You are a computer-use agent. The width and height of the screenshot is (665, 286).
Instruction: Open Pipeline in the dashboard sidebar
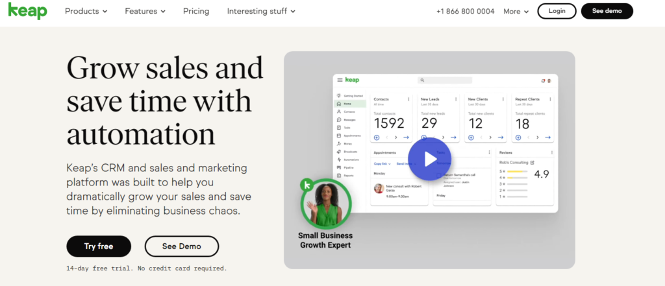(345, 168)
